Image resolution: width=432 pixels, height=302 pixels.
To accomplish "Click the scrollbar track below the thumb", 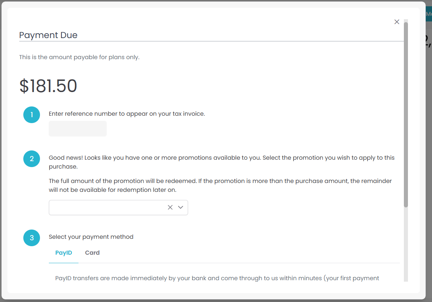I will click(x=406, y=244).
